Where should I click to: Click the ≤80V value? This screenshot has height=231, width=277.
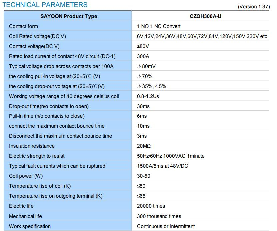[143, 46]
